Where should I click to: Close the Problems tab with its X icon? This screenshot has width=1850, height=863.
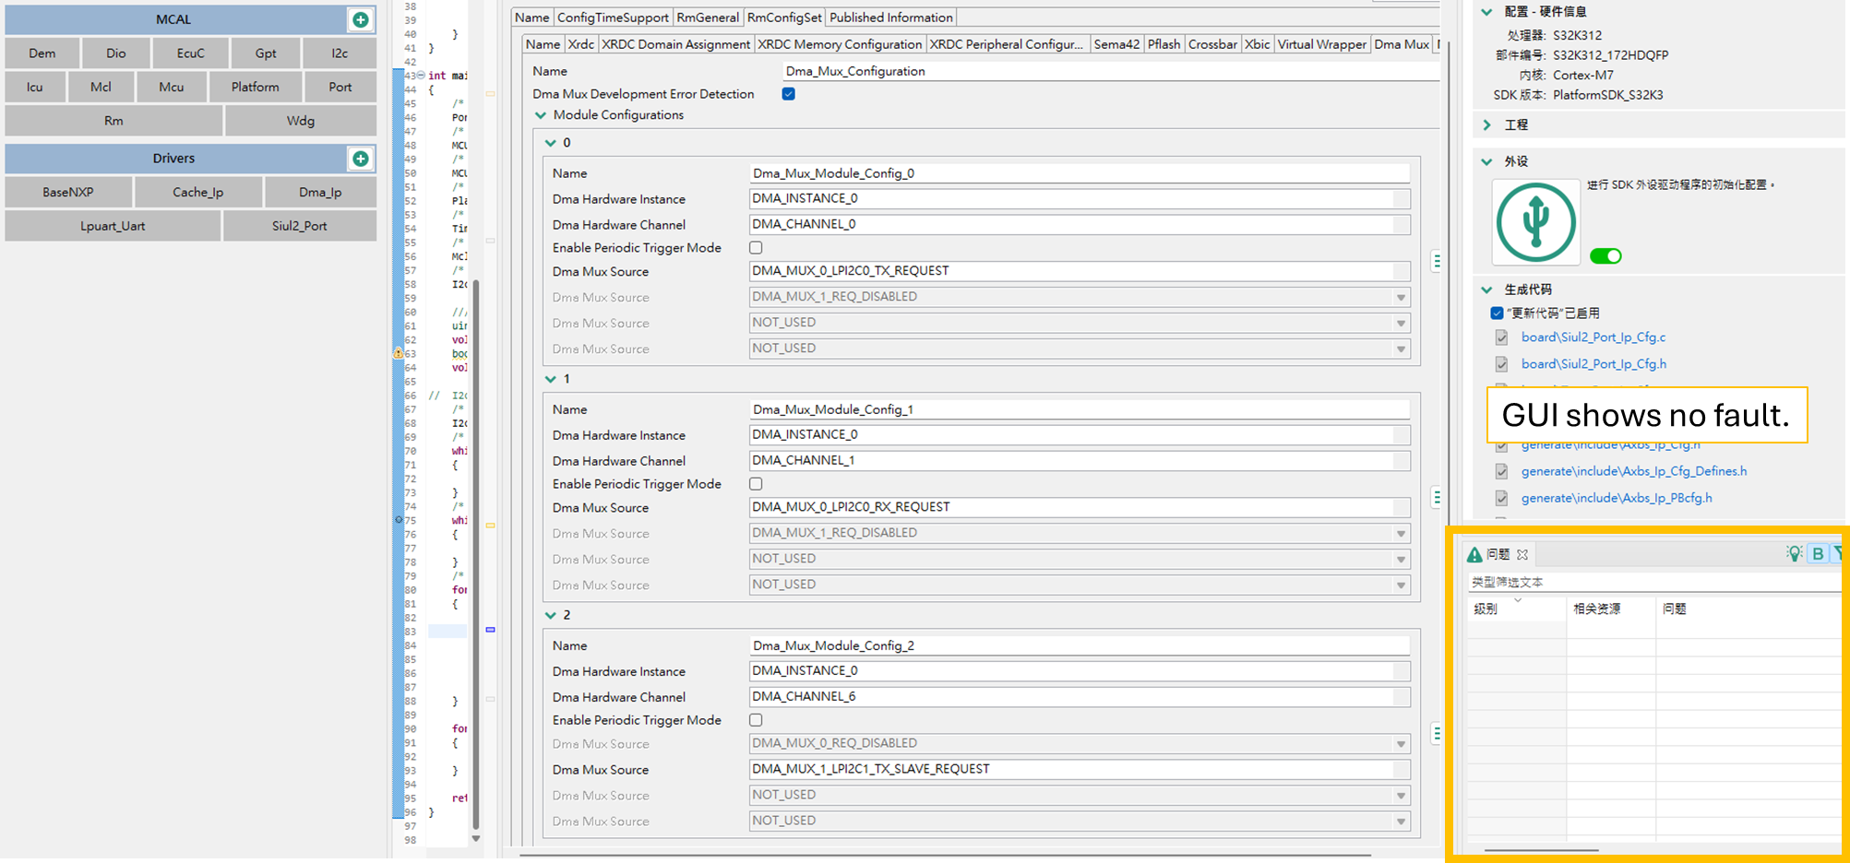pyautogui.click(x=1522, y=554)
